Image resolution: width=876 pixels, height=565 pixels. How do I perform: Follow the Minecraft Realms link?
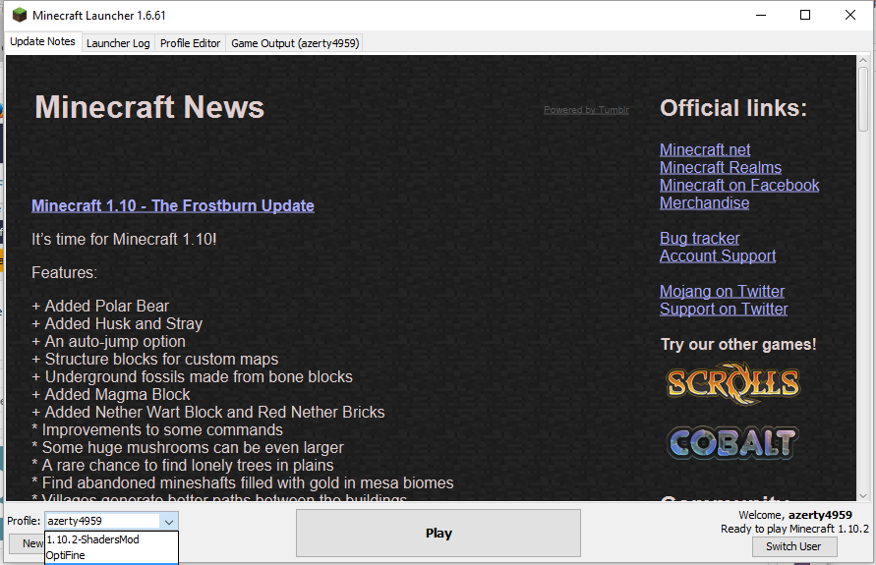721,167
